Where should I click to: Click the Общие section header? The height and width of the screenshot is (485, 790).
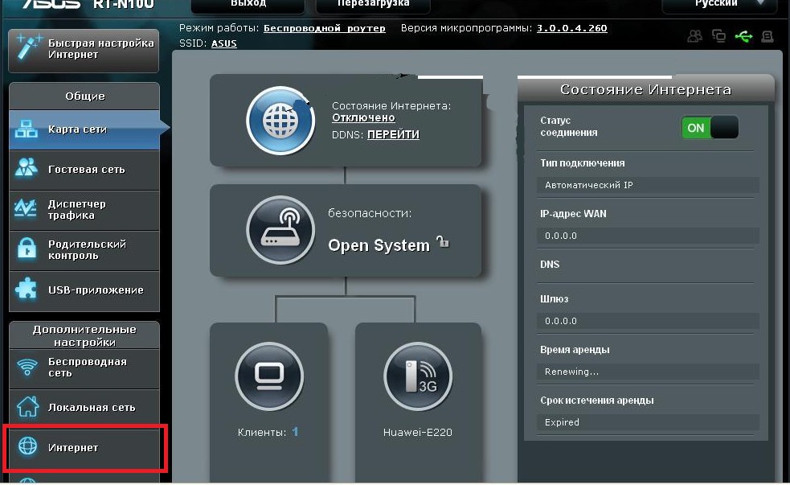(84, 96)
